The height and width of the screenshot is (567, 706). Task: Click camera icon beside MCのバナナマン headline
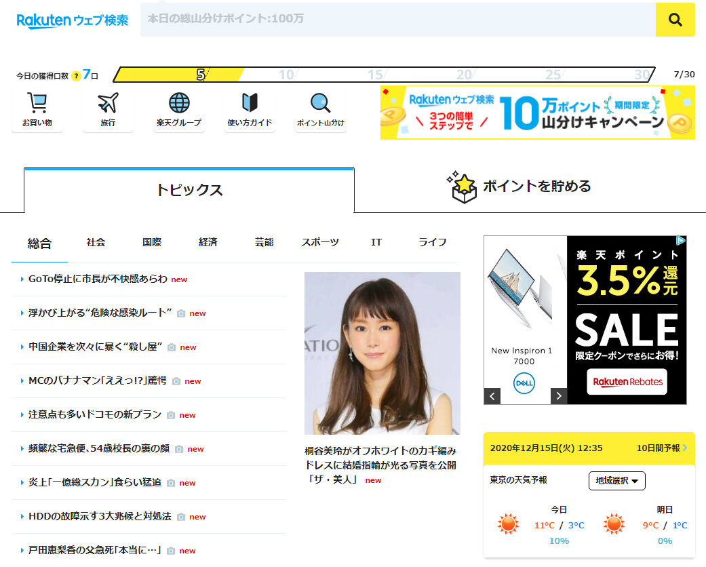point(176,381)
